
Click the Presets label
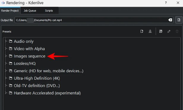coord(7,32)
